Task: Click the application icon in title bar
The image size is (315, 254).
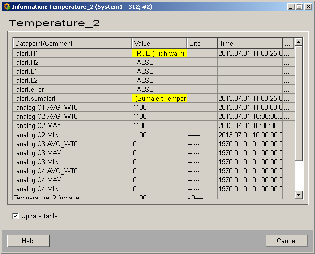Action: click(6, 7)
